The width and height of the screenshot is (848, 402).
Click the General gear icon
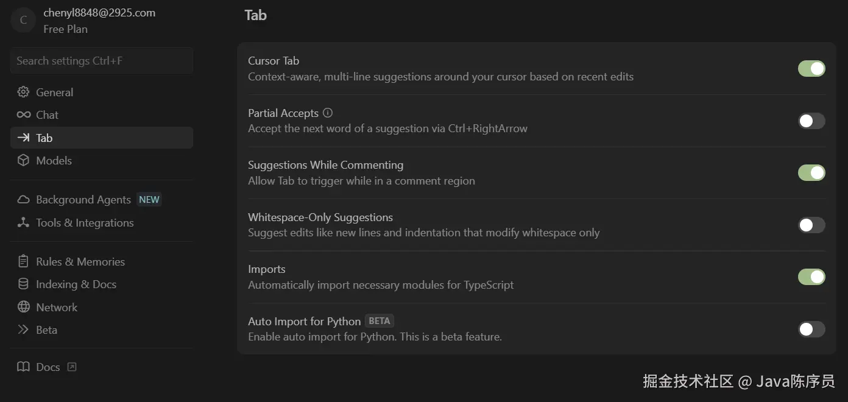click(23, 92)
